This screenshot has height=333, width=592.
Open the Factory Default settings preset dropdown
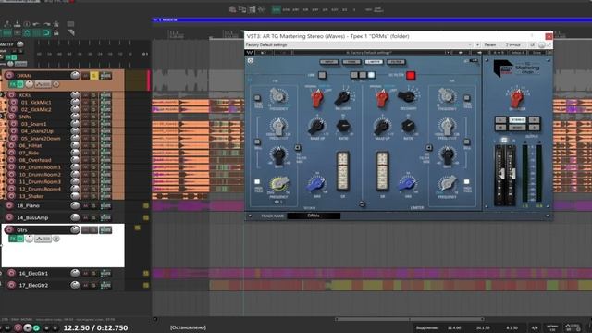point(359,45)
